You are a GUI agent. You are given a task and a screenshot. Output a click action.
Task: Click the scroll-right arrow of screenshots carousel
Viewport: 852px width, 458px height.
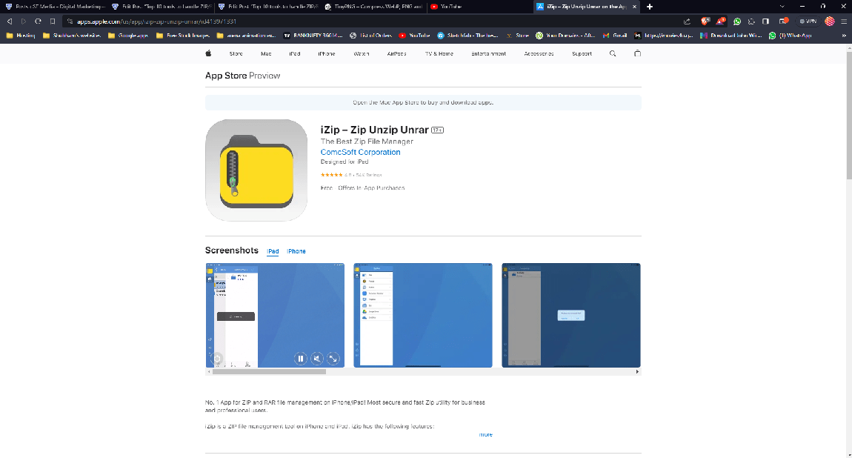pos(637,372)
